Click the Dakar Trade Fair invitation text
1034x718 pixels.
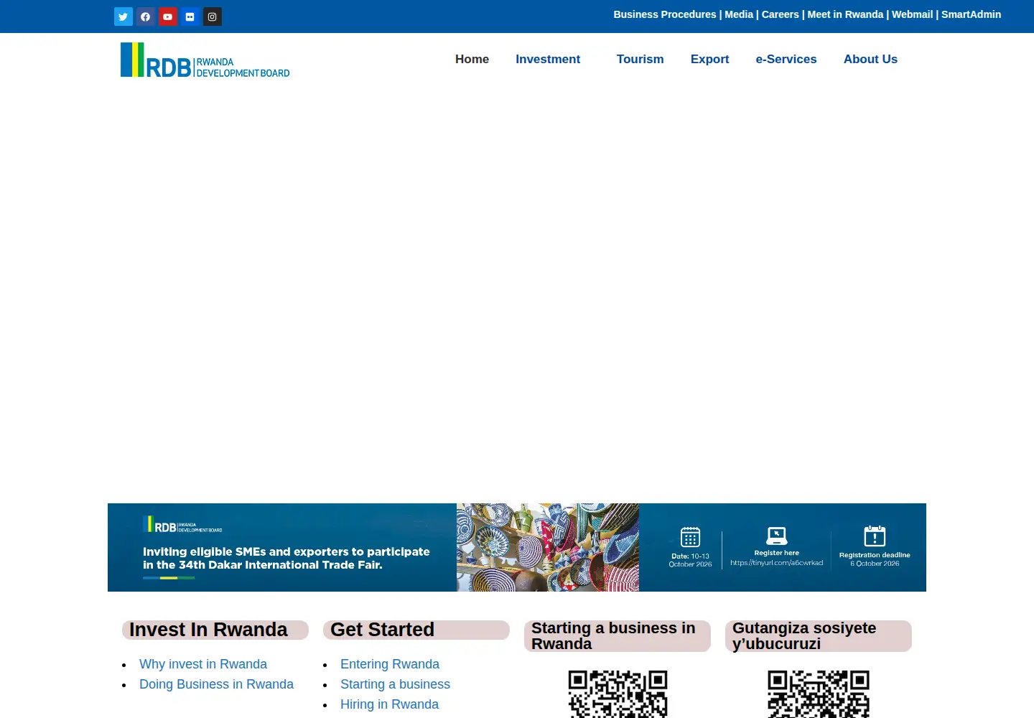(x=286, y=559)
